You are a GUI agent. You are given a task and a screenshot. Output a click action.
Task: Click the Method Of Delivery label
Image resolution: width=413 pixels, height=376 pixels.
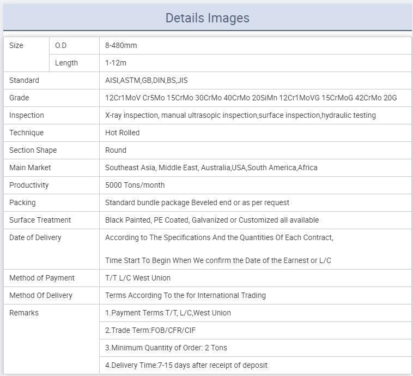(x=41, y=296)
